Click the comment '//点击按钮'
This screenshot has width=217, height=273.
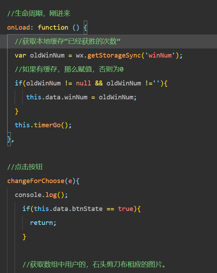[25, 167]
